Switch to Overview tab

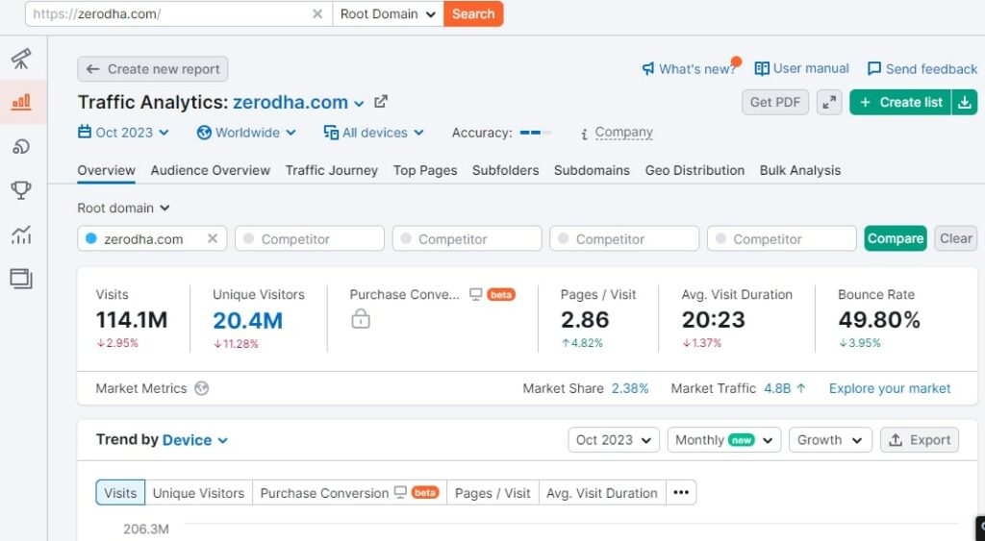(106, 170)
